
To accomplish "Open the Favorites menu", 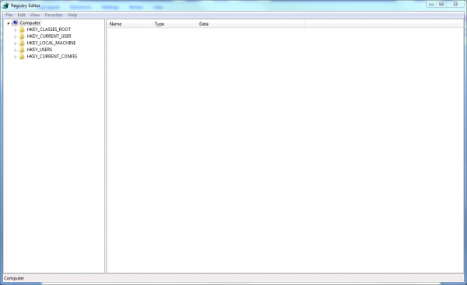I will (x=54, y=15).
